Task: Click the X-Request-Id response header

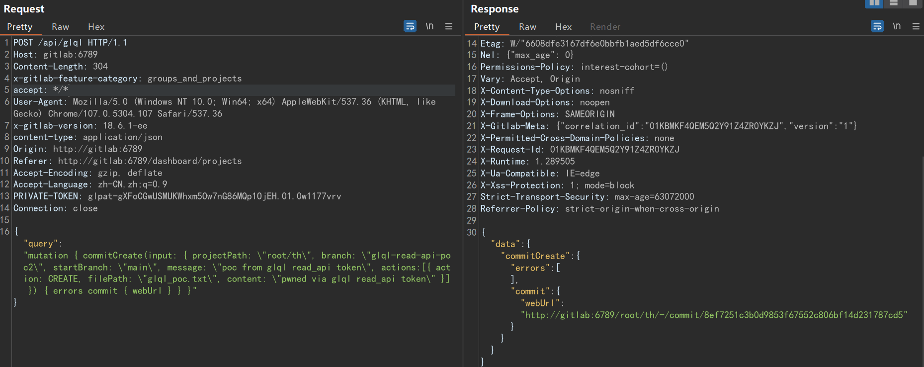Action: click(580, 150)
